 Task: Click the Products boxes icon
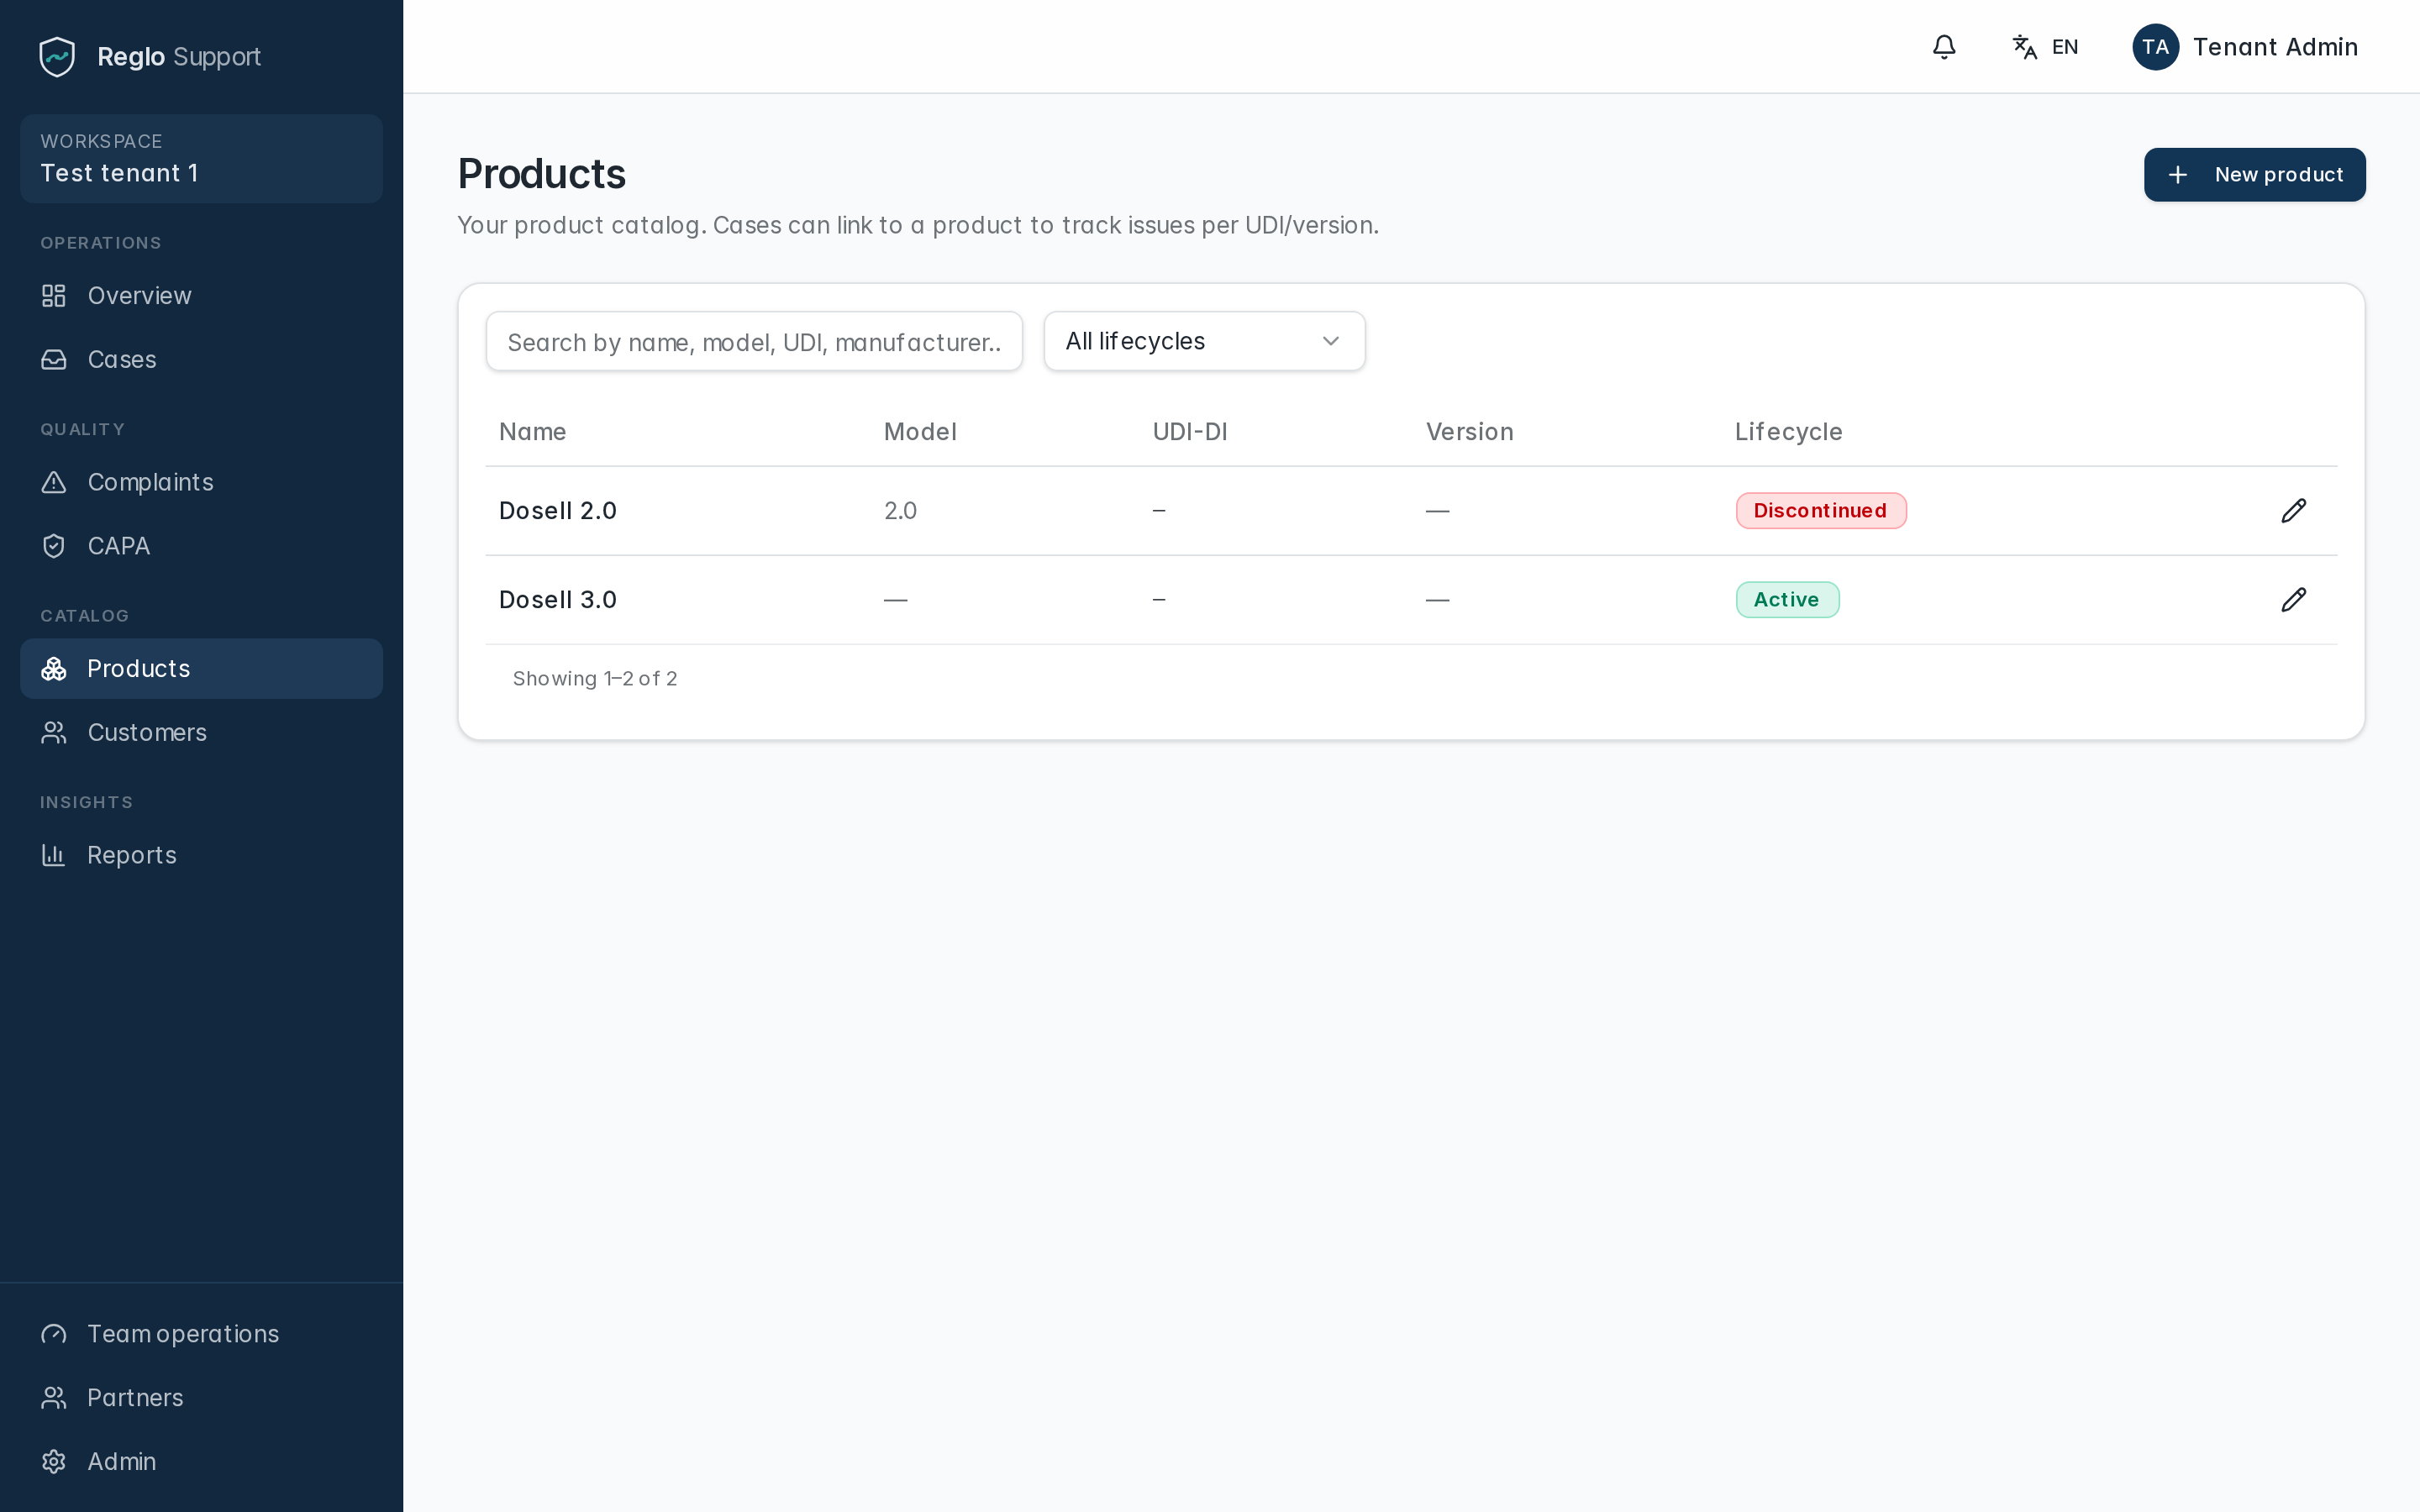click(54, 669)
